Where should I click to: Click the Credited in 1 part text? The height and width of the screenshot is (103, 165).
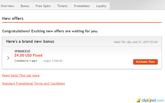point(26,61)
